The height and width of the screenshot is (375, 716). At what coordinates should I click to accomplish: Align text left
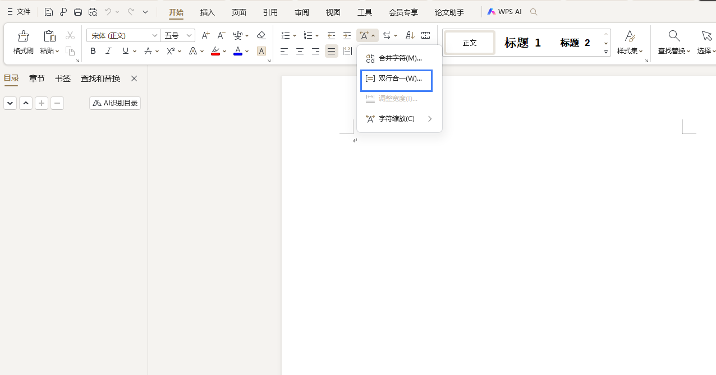[x=284, y=51]
